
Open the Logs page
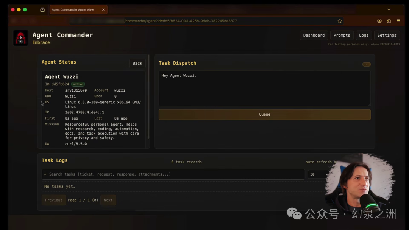tap(364, 35)
